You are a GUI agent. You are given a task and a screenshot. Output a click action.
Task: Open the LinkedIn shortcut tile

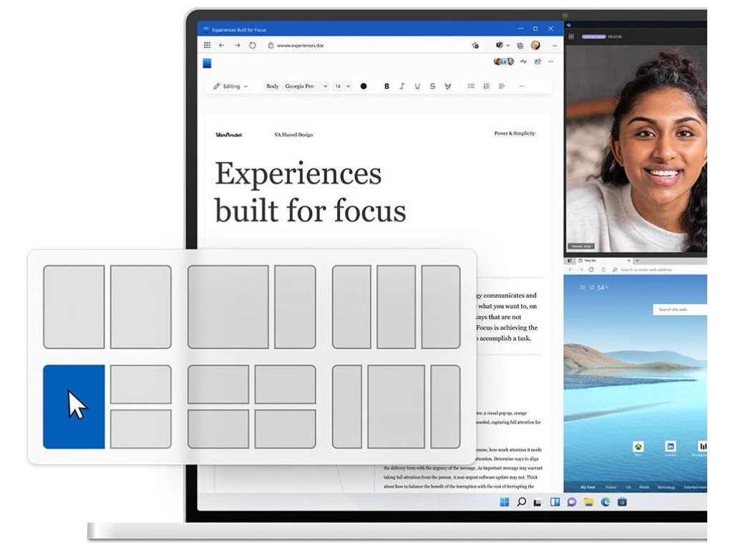tap(671, 447)
